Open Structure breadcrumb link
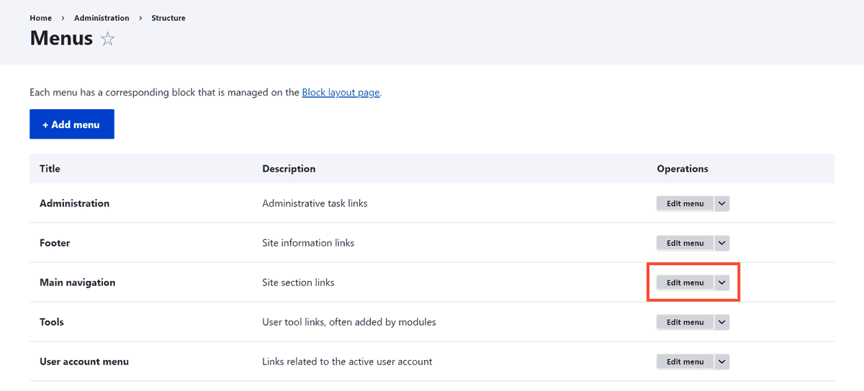The image size is (864, 391). point(168,18)
